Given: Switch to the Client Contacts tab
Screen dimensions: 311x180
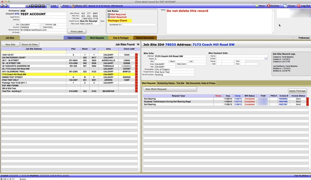Looking at the screenshot, I should click(74, 38).
